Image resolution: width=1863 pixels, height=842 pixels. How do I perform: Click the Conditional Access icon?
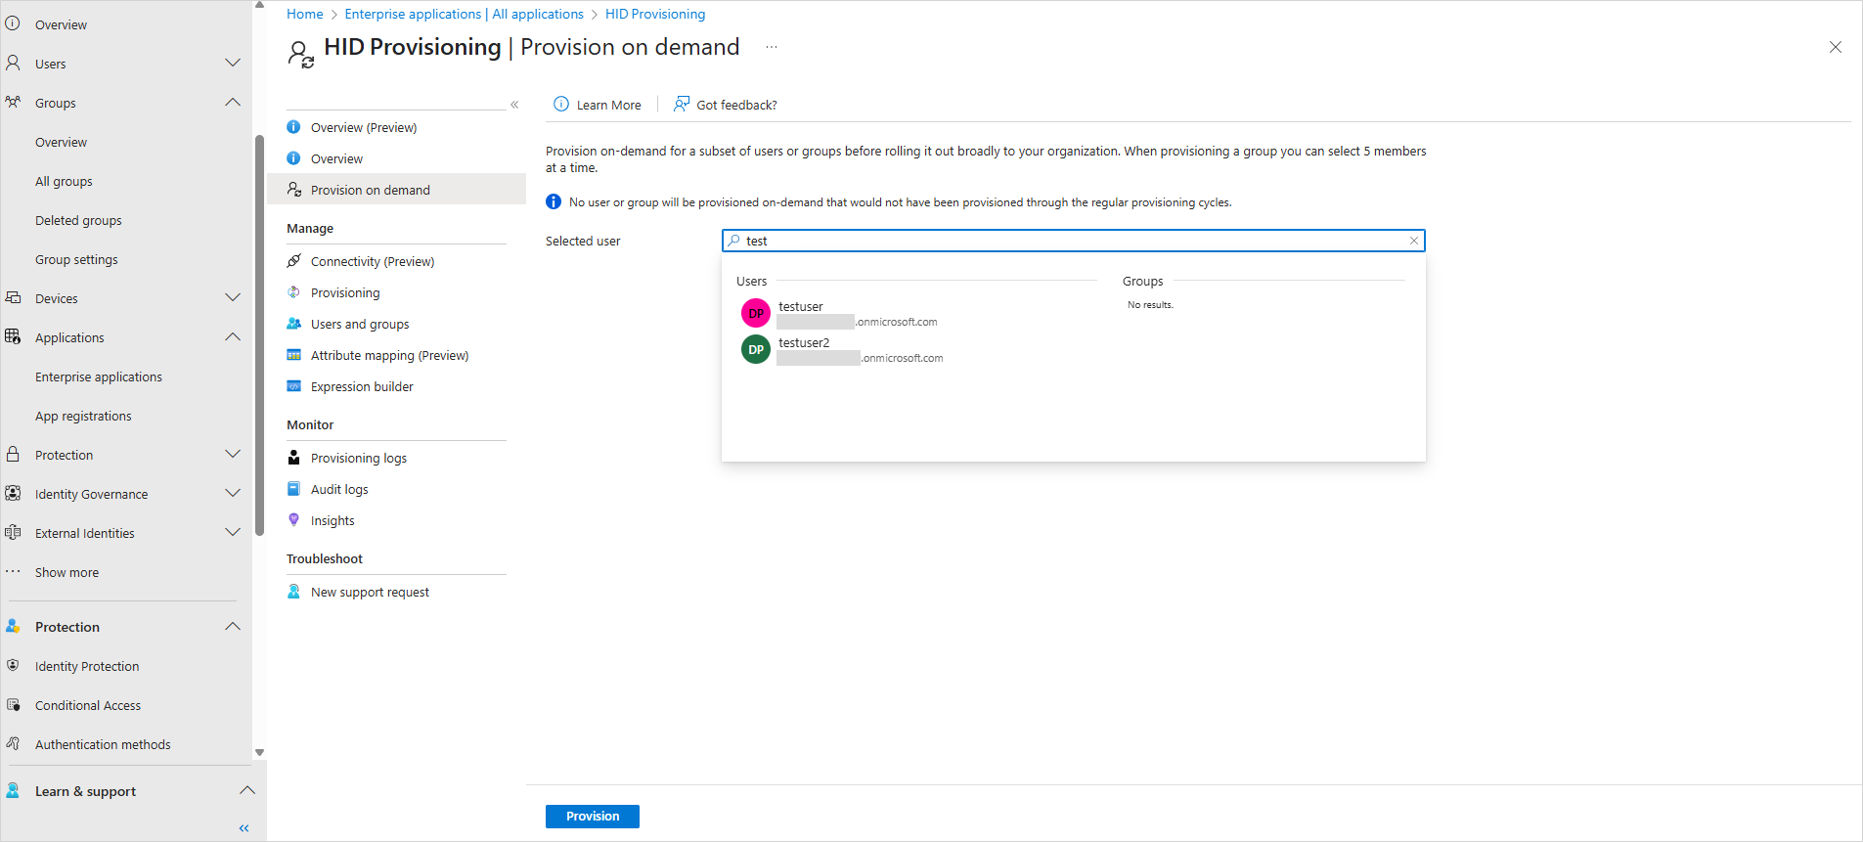coord(13,704)
